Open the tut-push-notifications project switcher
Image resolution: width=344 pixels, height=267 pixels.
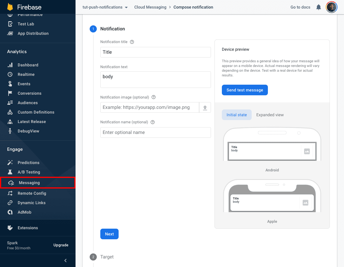tap(105, 7)
